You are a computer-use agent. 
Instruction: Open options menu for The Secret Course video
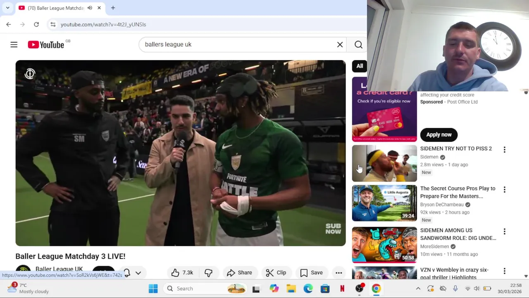tap(504, 190)
